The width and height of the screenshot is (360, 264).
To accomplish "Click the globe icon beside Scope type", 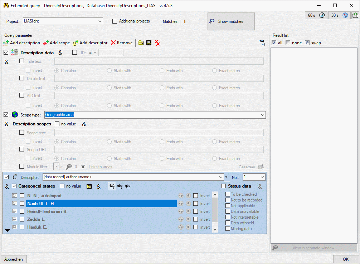I will pos(15,115).
